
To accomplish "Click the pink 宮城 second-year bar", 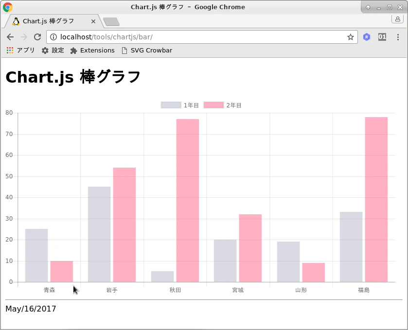I will [x=250, y=248].
